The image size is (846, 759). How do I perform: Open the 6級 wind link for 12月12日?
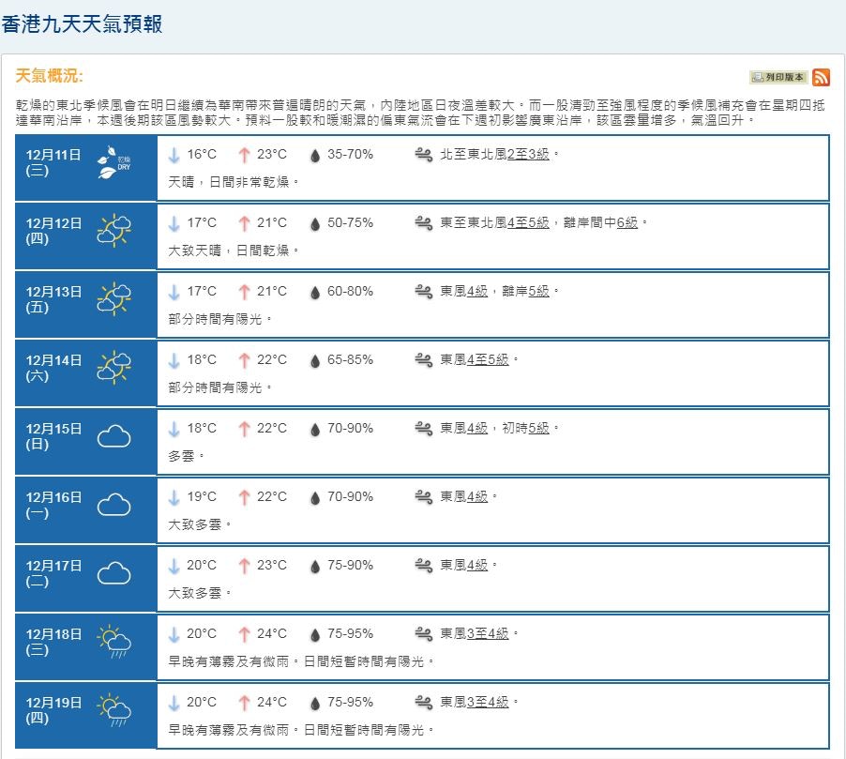pos(627,223)
